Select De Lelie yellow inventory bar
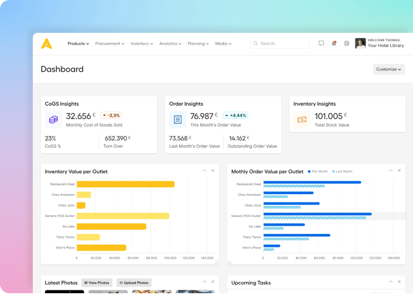The image size is (413, 295). (x=111, y=226)
